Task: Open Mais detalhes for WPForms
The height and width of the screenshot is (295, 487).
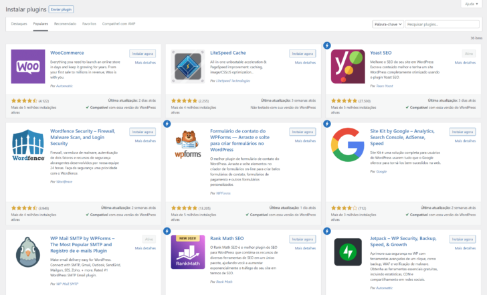Action: (x=305, y=140)
